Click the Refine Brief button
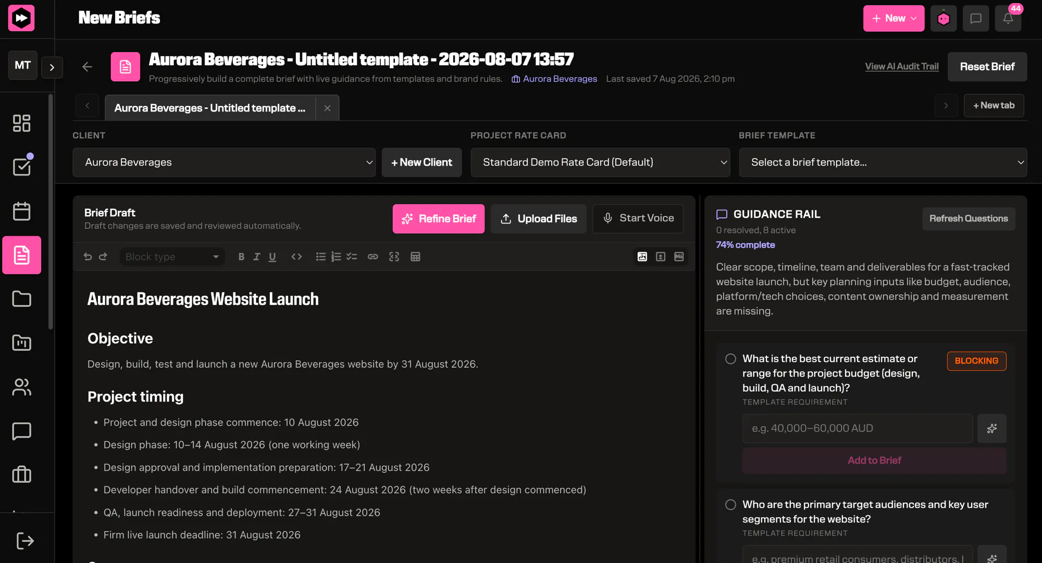 pyautogui.click(x=438, y=219)
